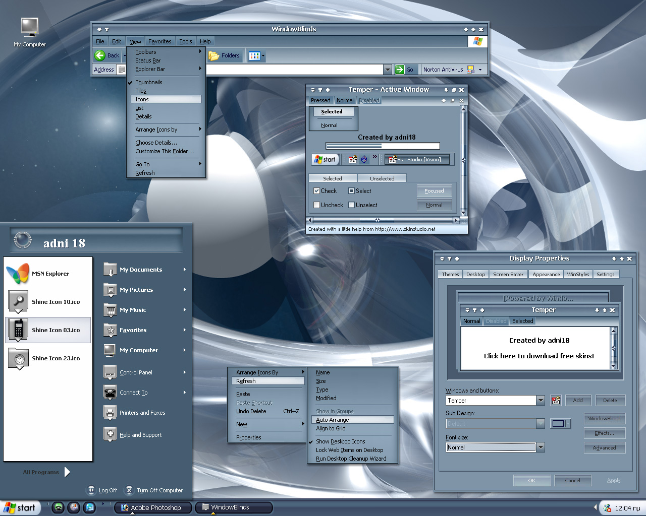Switch to the Screen Saver tab
This screenshot has height=516, width=646.
pyautogui.click(x=508, y=274)
